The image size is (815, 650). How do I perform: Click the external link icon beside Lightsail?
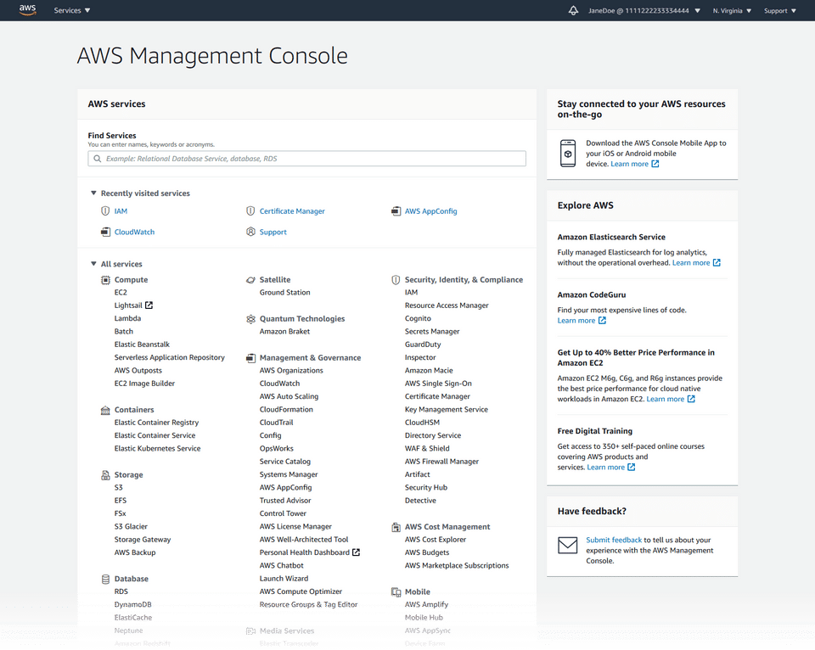coord(149,305)
